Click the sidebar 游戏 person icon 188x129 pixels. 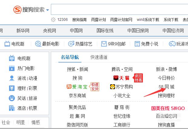pyautogui.click(x=12, y=78)
